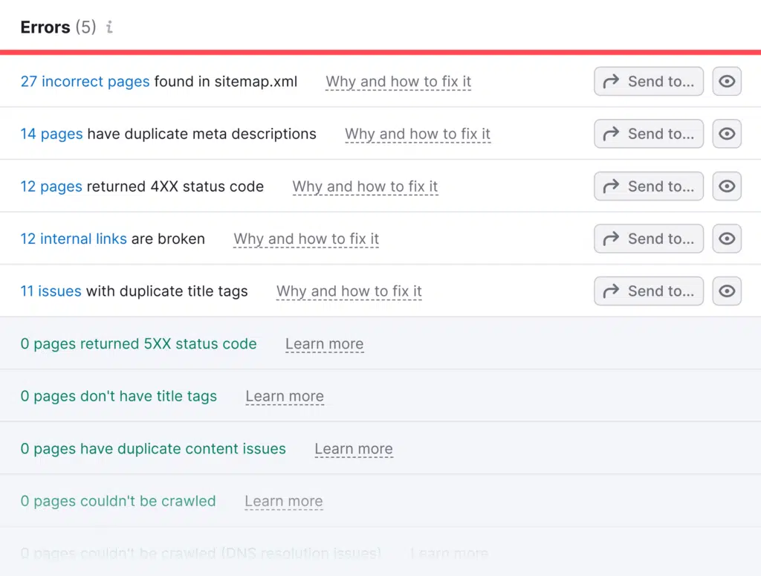761x576 pixels.
Task: Hide the duplicate meta descriptions issue
Action: point(727,134)
